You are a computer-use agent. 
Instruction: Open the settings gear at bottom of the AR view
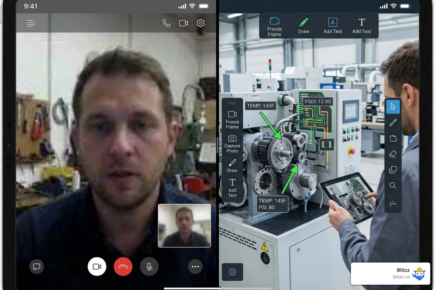click(x=232, y=272)
